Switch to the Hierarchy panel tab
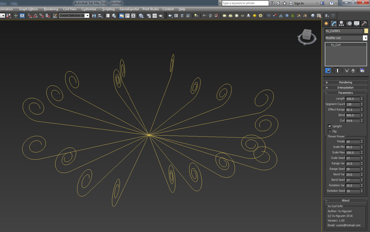370x232 pixels. [341, 24]
